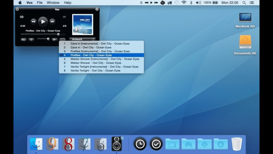Click the number 7 dock icon
The width and height of the screenshot is (273, 154).
coord(84,144)
